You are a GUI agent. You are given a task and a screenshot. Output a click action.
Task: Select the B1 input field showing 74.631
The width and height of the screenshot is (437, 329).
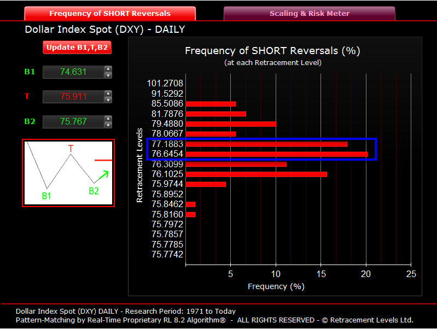click(74, 72)
